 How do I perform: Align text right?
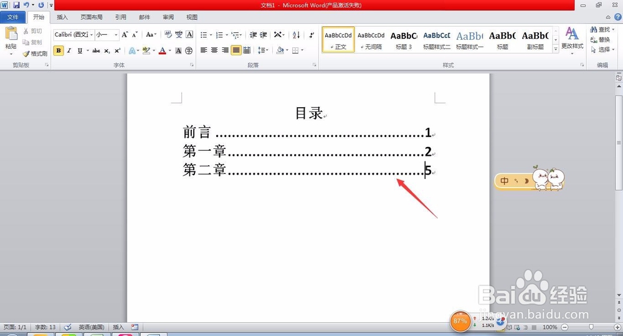[x=225, y=50]
